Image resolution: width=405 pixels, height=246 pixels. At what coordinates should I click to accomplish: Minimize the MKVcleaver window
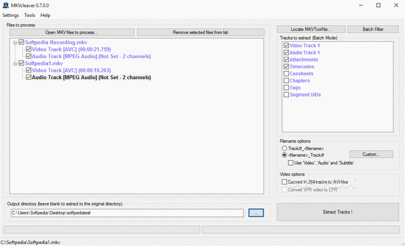click(x=361, y=5)
